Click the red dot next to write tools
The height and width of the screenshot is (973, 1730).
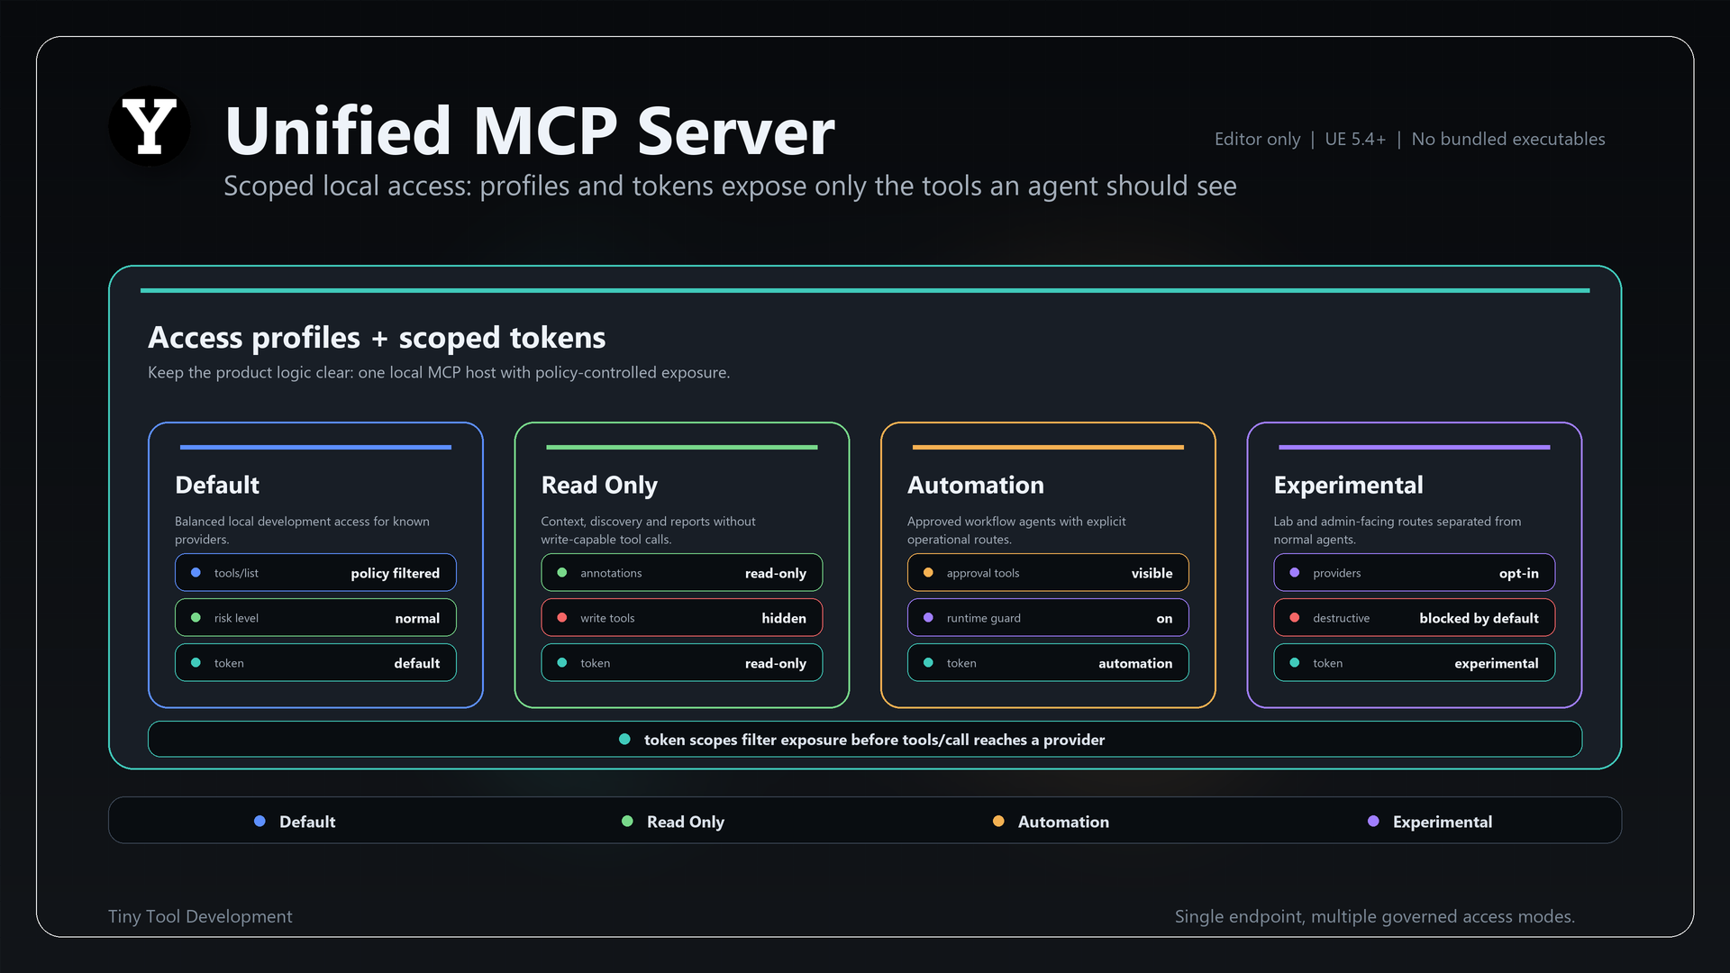562,618
